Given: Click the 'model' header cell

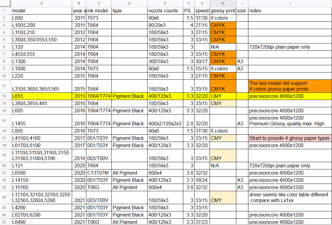Looking at the screenshot, I should click(41, 11).
